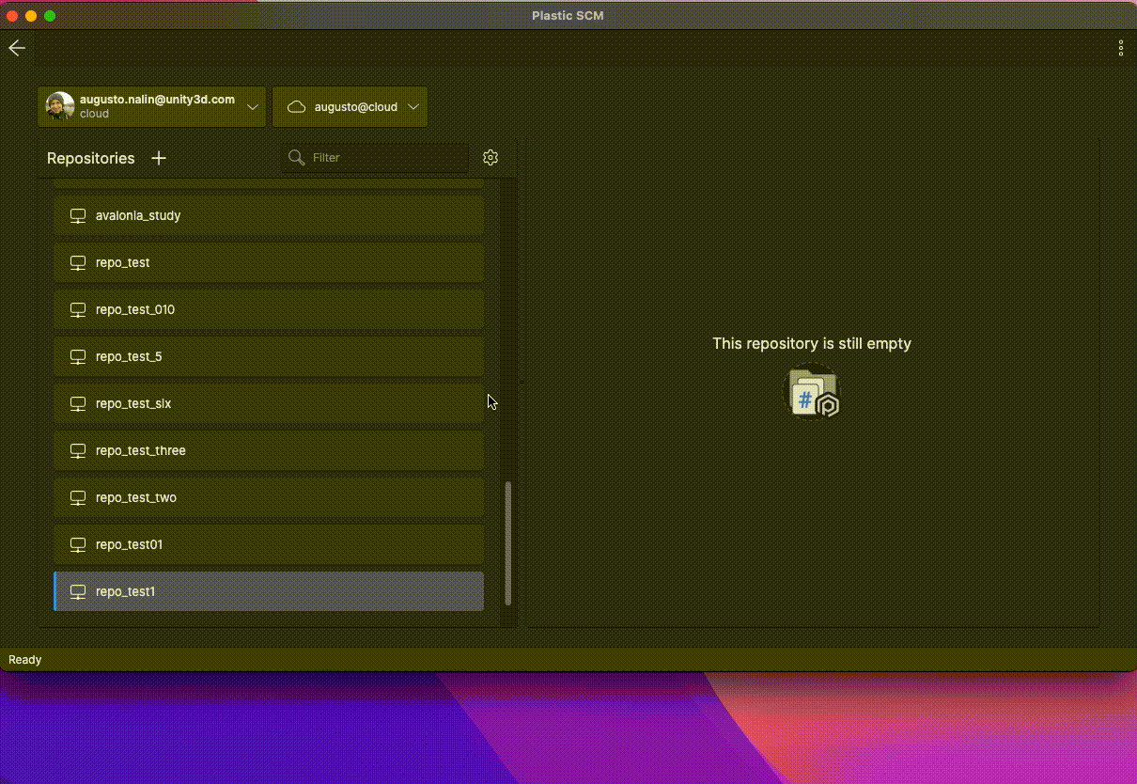Select the repo_test_two repository
This screenshot has height=784, width=1137.
coord(268,497)
